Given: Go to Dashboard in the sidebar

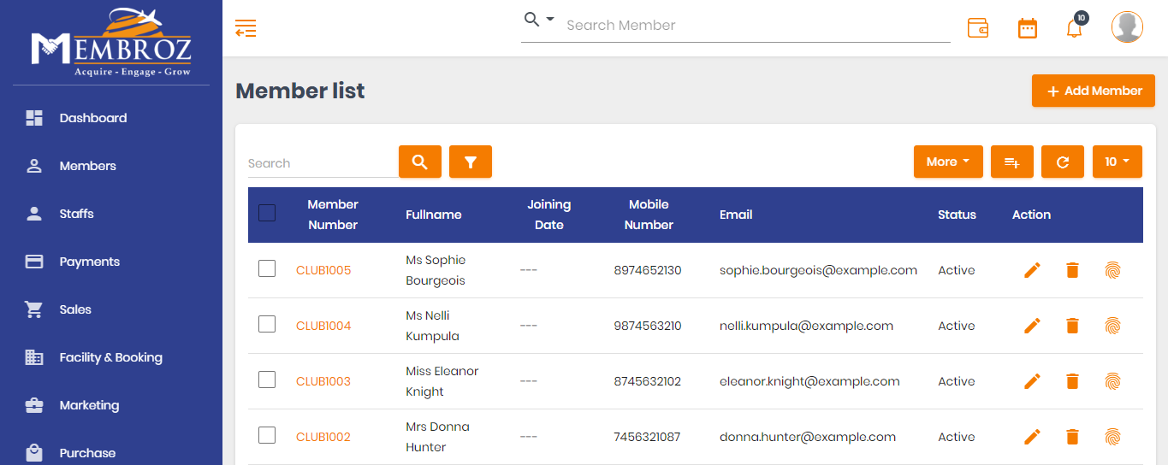Looking at the screenshot, I should [x=92, y=118].
